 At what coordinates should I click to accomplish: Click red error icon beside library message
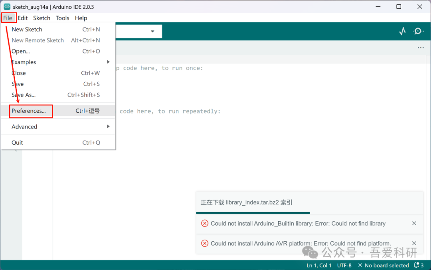[205, 223]
